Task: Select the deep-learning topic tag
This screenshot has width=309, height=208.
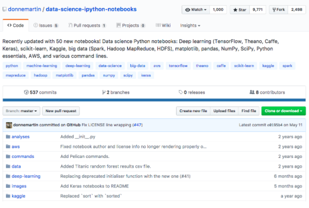Action: click(77, 66)
